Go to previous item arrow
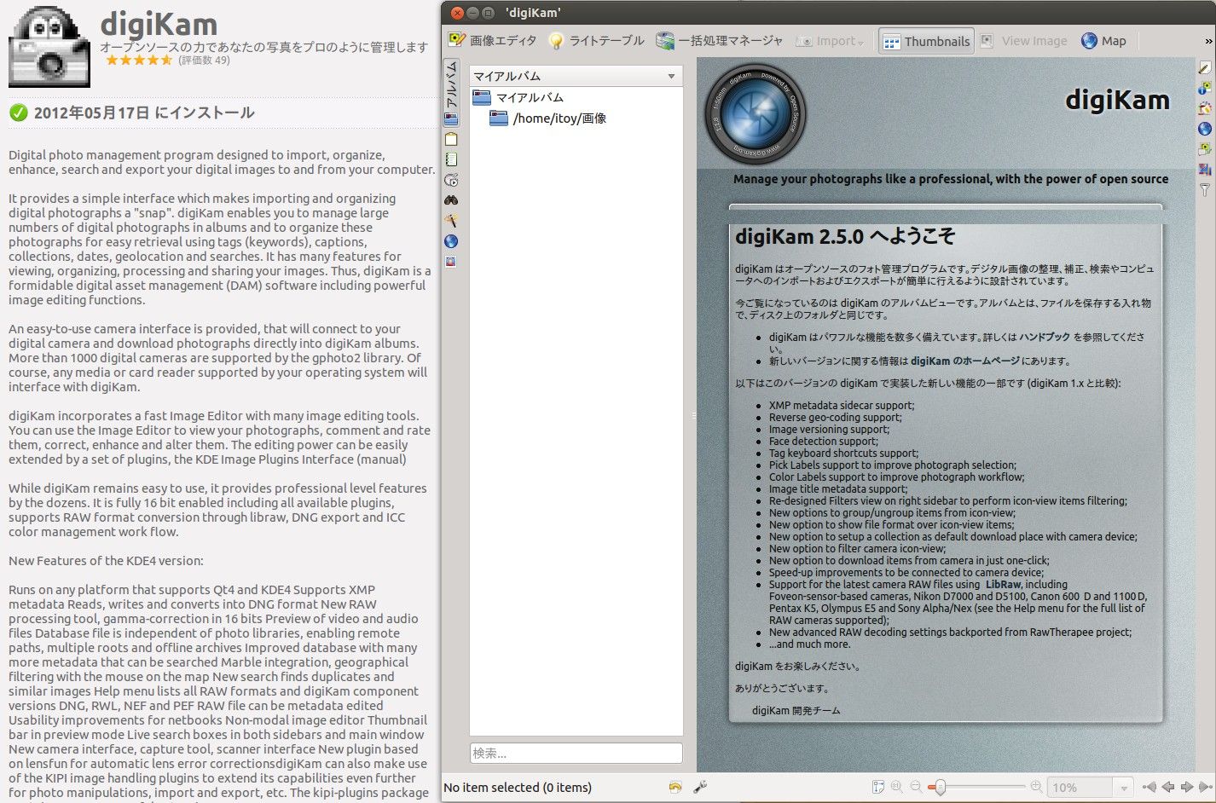This screenshot has height=803, width=1216. [1168, 788]
